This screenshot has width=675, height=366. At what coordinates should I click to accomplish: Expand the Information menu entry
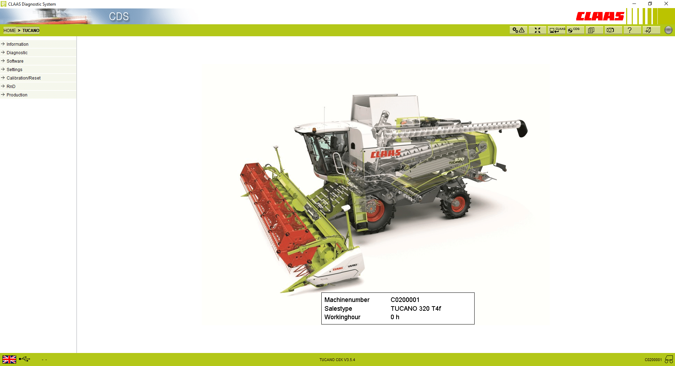[17, 44]
